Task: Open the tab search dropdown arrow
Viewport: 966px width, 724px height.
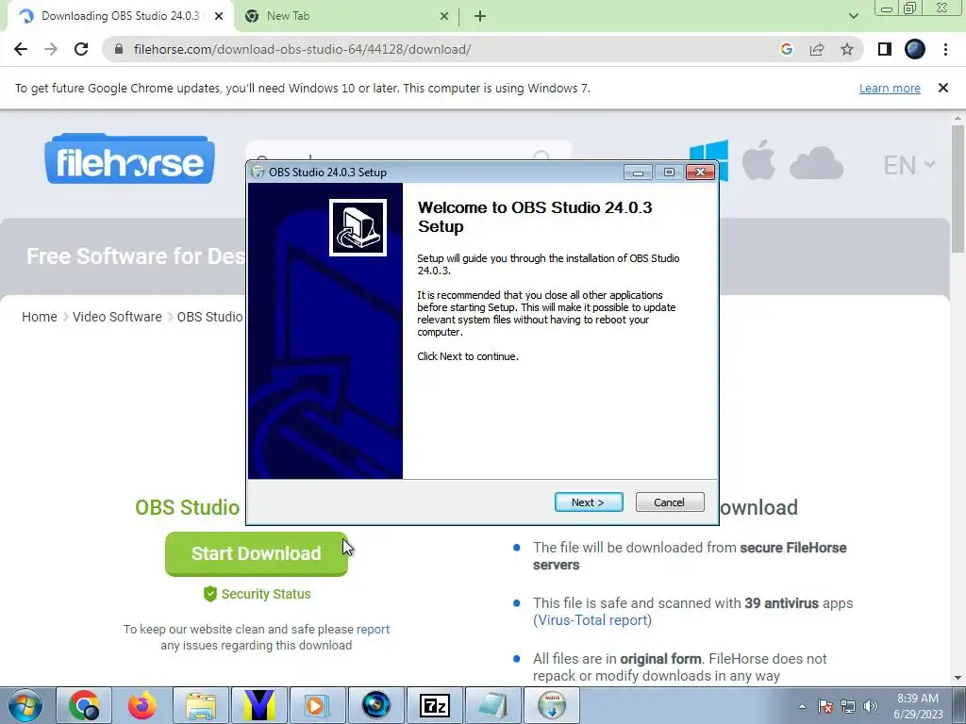Action: tap(853, 16)
